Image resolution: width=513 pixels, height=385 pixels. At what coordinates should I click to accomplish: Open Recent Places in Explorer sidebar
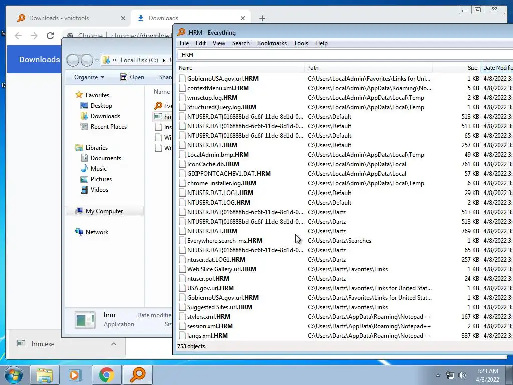108,127
